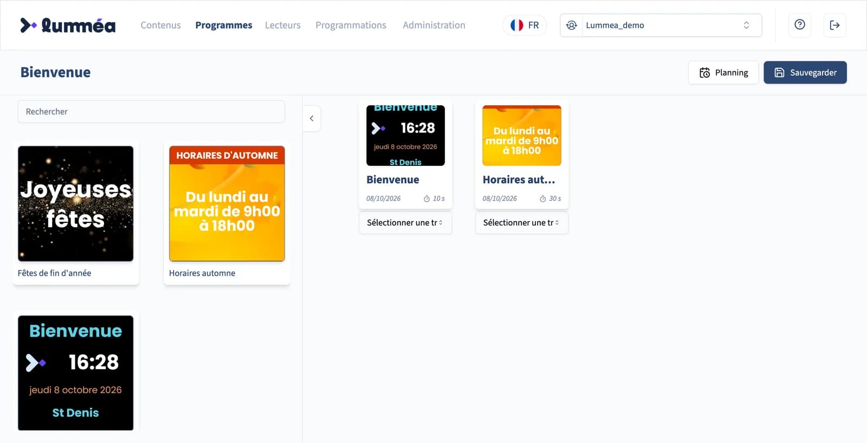Open the FR language selector
The image size is (867, 443).
click(525, 25)
